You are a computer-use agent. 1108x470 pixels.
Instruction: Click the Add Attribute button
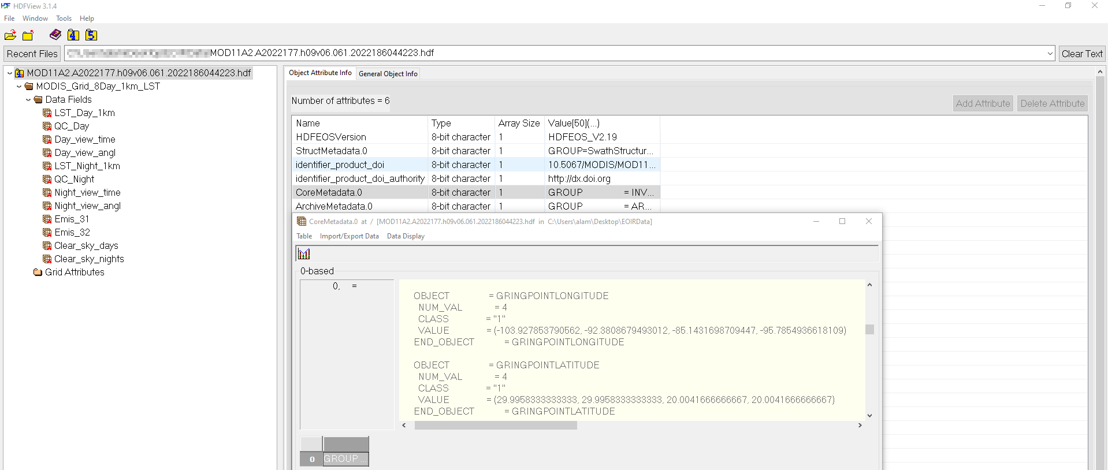point(983,103)
